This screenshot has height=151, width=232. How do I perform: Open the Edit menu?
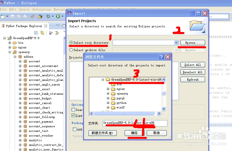click(13, 10)
